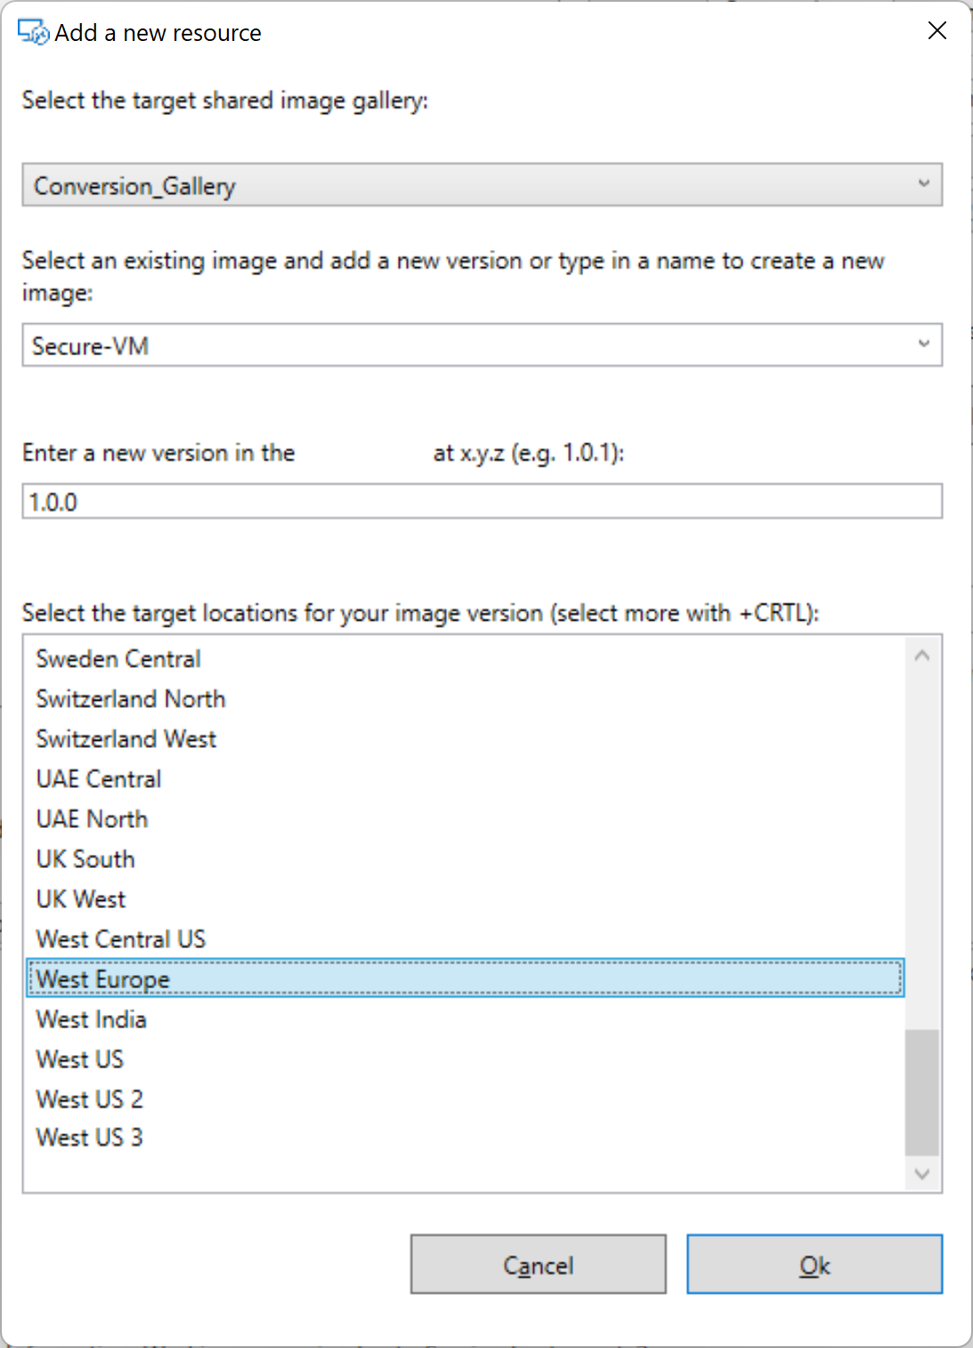The width and height of the screenshot is (973, 1348).
Task: Confirm with the Ok button
Action: coord(815,1264)
